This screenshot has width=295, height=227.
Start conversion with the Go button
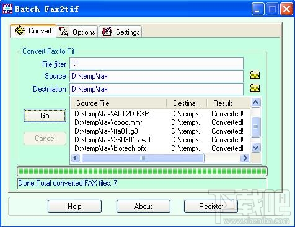pyautogui.click(x=45, y=116)
